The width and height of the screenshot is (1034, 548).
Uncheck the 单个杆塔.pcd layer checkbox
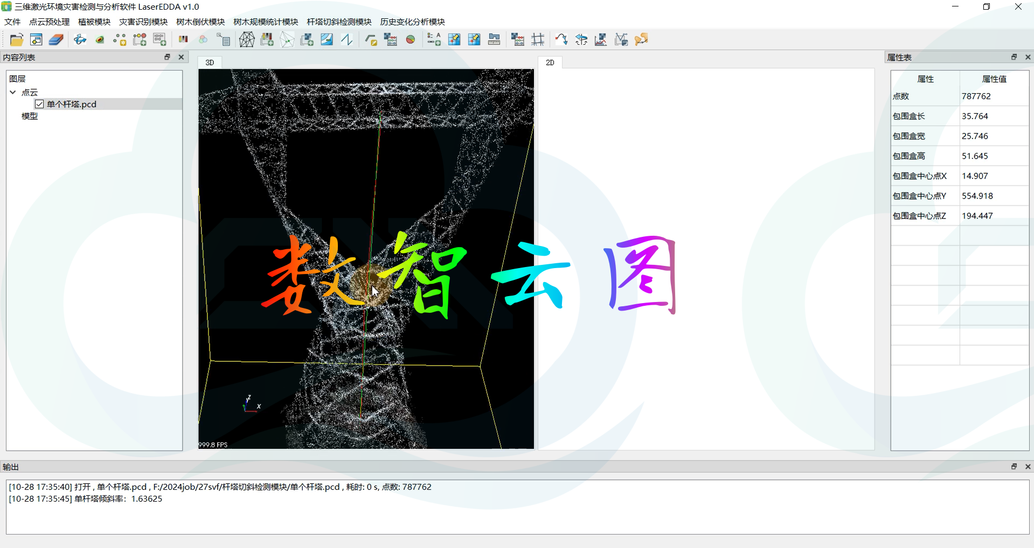39,104
